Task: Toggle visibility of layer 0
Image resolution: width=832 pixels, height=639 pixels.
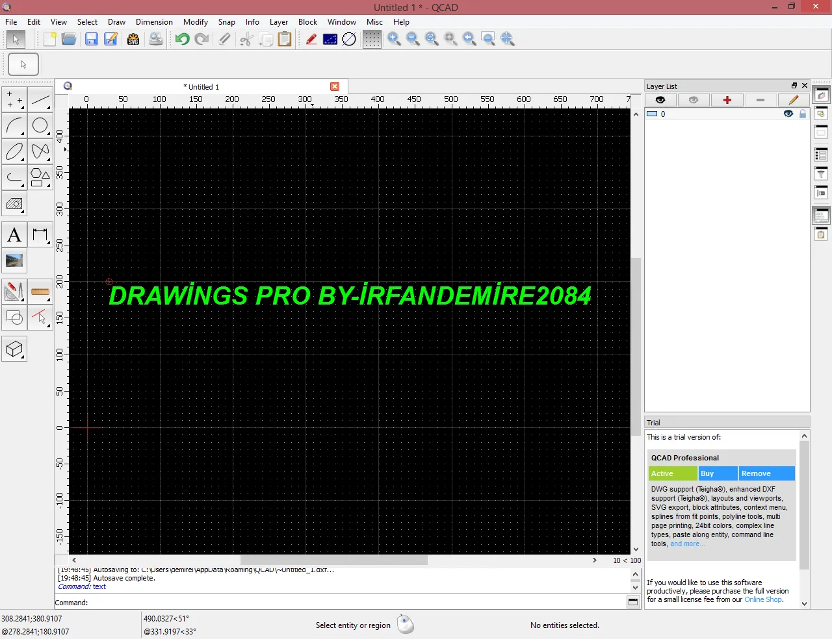Action: click(x=788, y=114)
